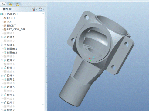Select the 倒圆角 2 round feature
This screenshot has height=111, width=149.
pyautogui.click(x=12, y=52)
